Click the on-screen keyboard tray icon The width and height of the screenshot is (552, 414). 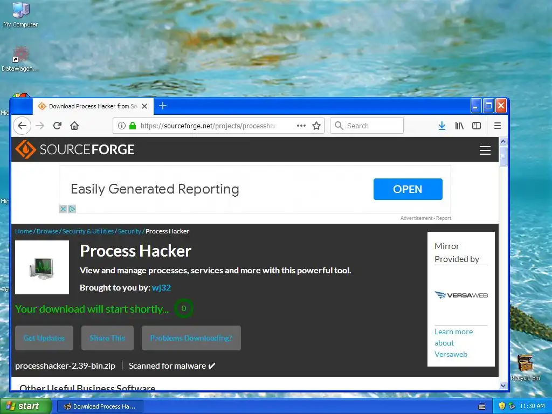(x=482, y=406)
